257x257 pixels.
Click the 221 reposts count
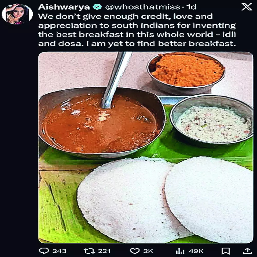click(x=104, y=251)
